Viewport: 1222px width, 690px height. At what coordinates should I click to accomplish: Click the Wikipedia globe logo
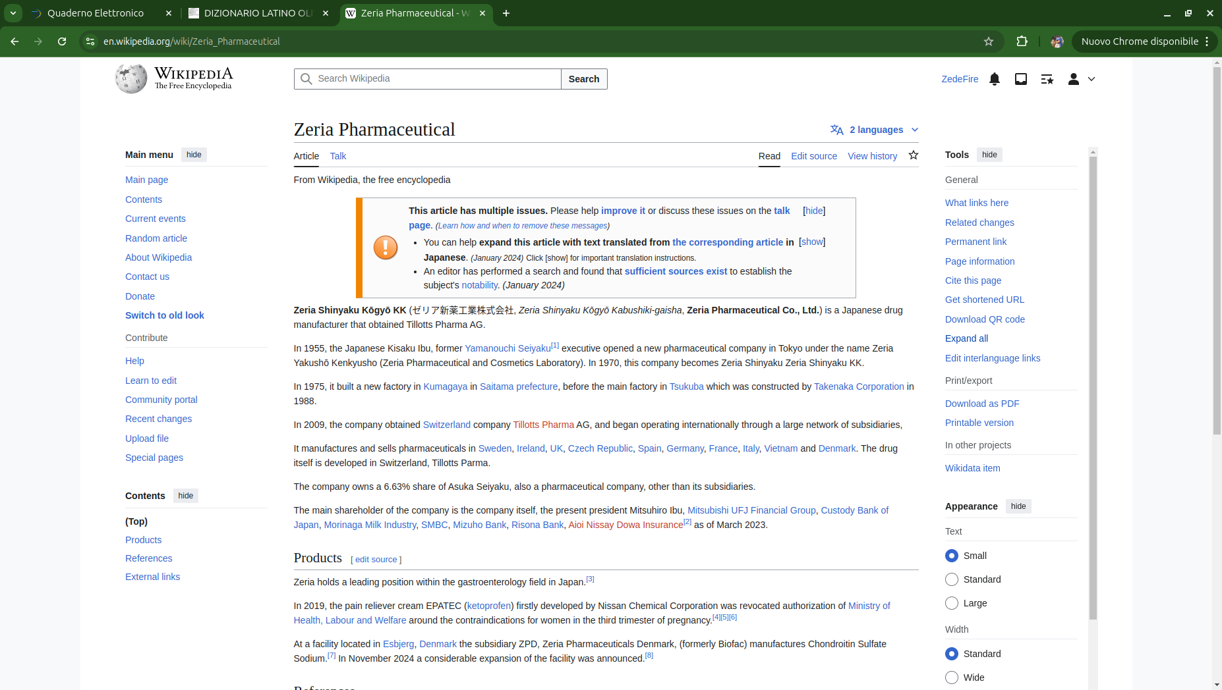click(x=131, y=79)
